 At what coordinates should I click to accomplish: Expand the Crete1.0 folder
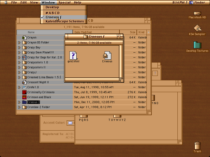(x=19, y=87)
